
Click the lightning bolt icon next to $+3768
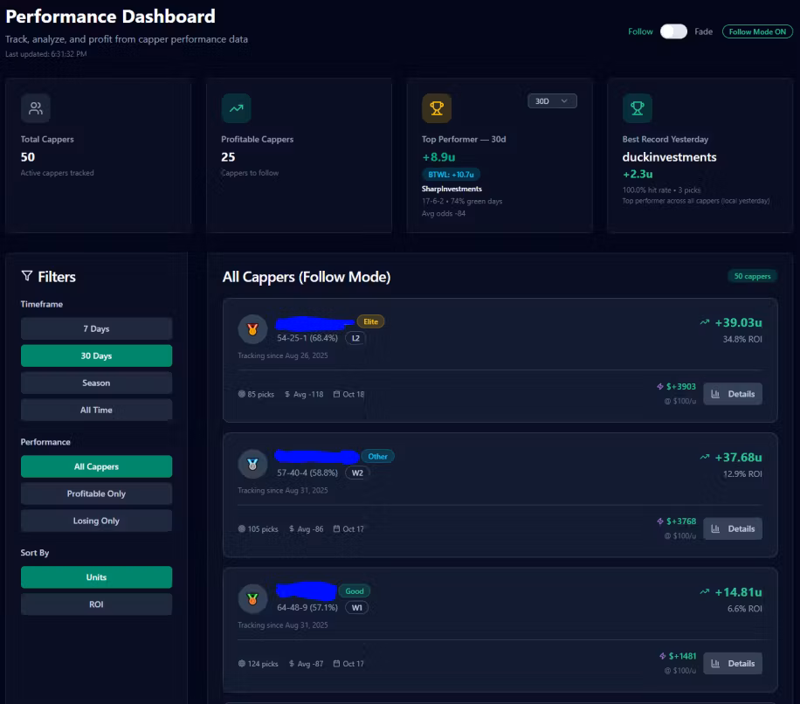pos(660,521)
